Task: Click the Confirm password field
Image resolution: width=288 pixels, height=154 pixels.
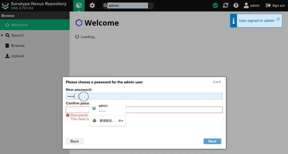Action: (x=173, y=110)
